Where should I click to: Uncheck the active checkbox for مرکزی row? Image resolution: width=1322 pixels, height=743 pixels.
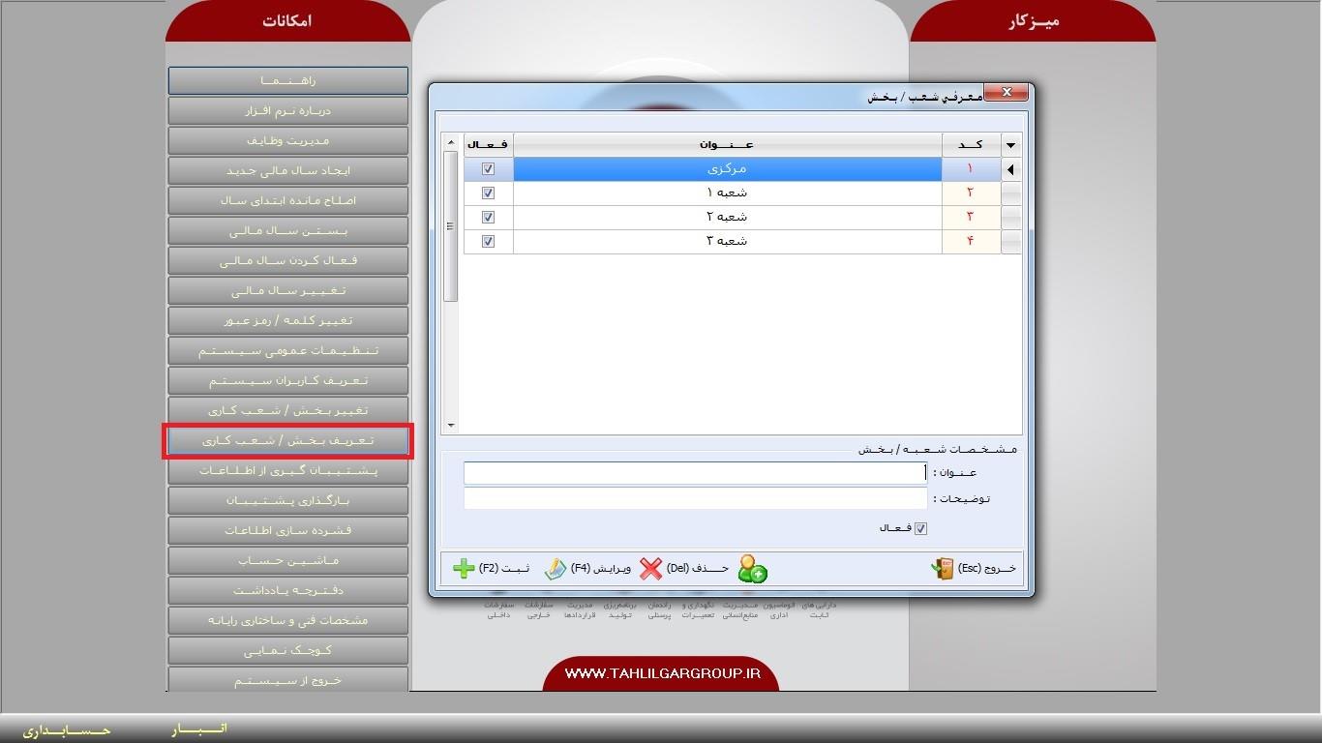click(x=488, y=169)
